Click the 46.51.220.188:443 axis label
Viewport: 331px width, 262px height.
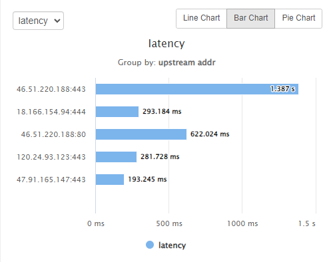[51, 89]
